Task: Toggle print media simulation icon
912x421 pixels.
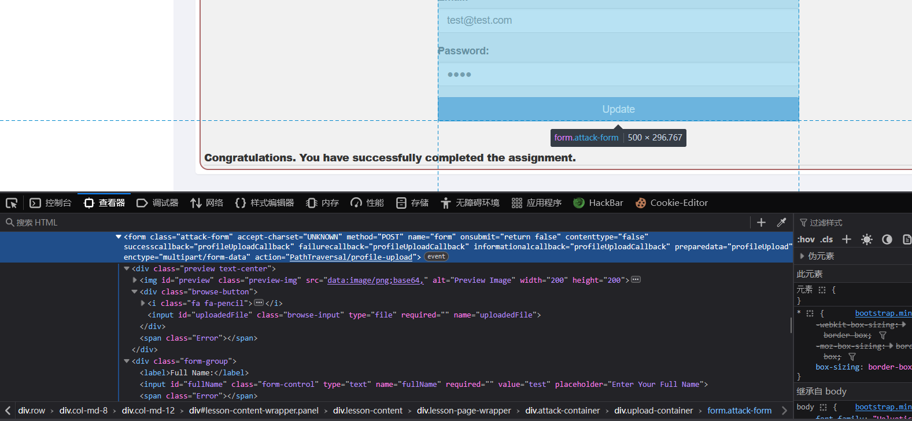Action: [x=906, y=239]
